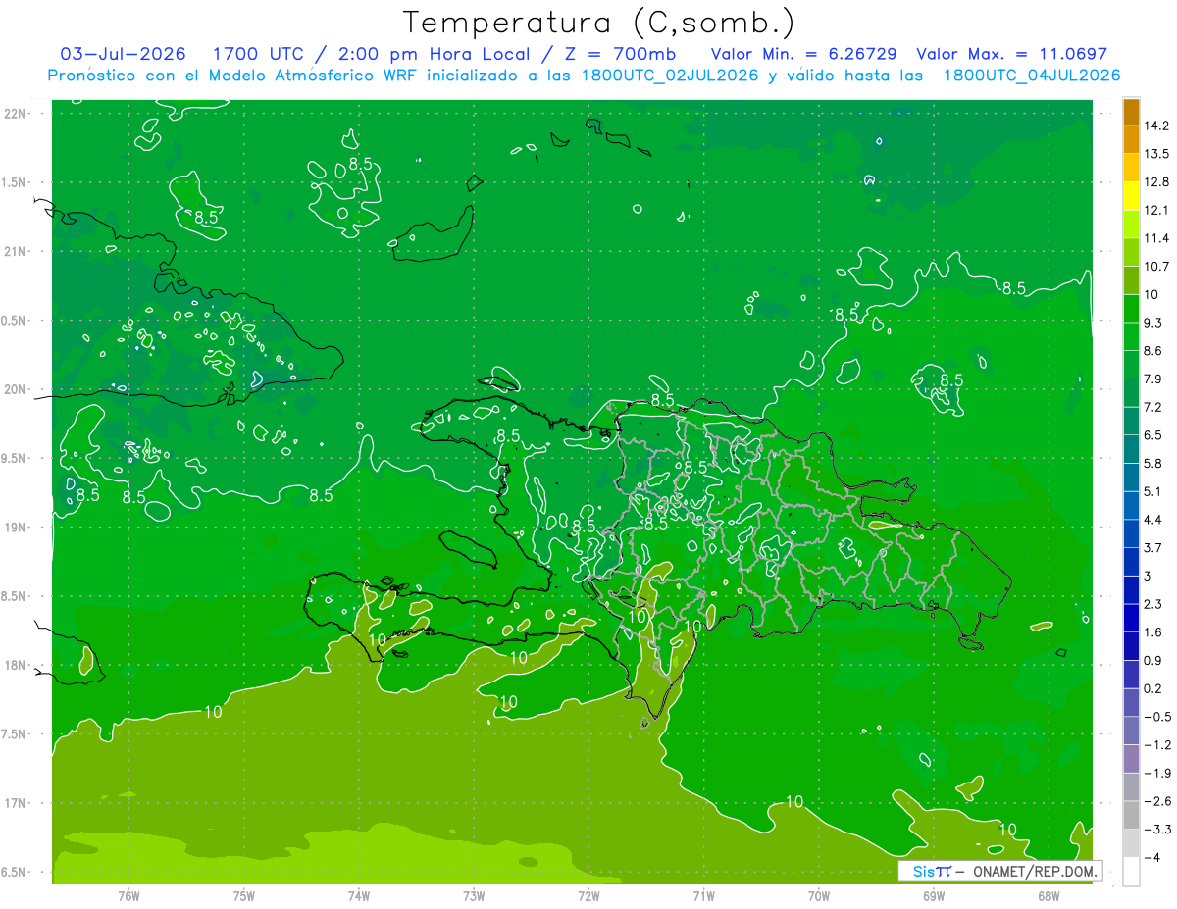Screen dimensions: 1177x909
Task: Click the -1.9 legend value
Action: pos(1156,774)
